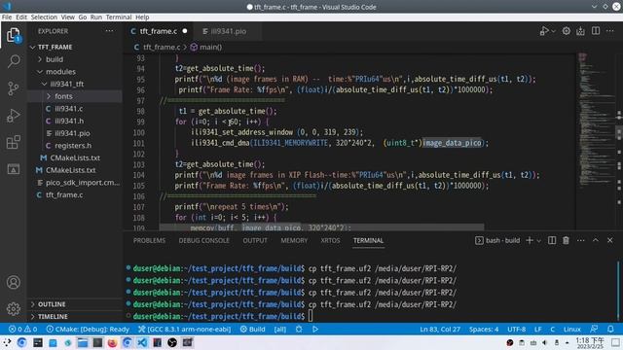Image resolution: width=623 pixels, height=350 pixels.
Task: Expand the build folder
Action: tap(75, 59)
